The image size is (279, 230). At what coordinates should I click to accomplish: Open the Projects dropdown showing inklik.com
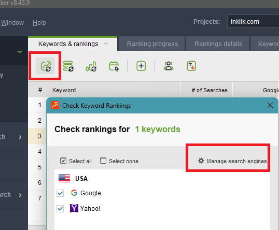coord(253,22)
